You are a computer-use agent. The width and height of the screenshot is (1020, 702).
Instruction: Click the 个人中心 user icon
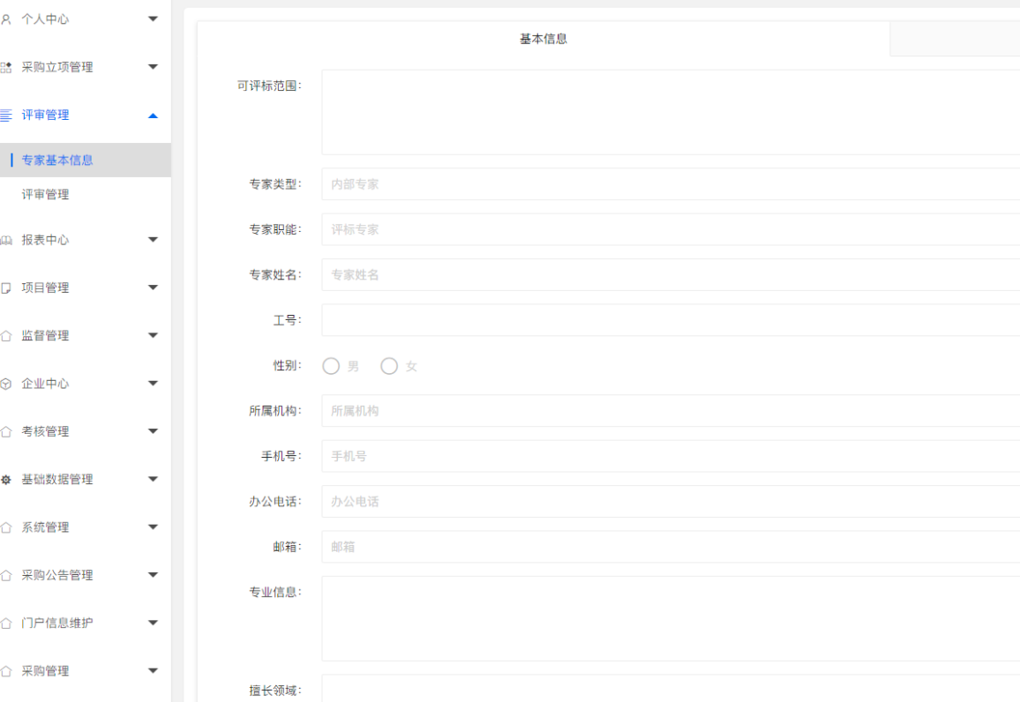click(6, 19)
